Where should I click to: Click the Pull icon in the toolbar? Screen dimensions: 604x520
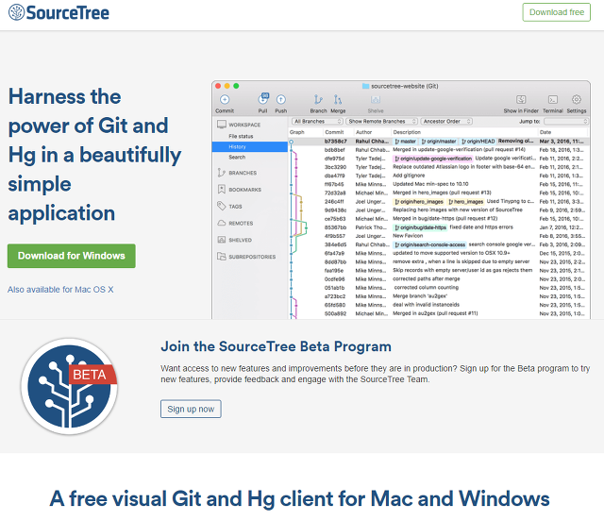(263, 99)
